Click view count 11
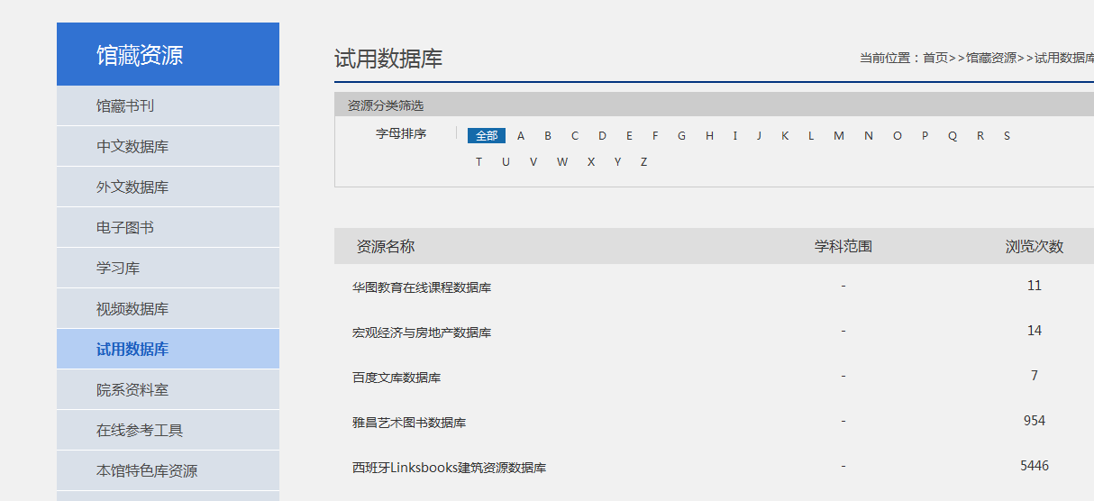Screen dimensions: 1094x501 click(1035, 286)
